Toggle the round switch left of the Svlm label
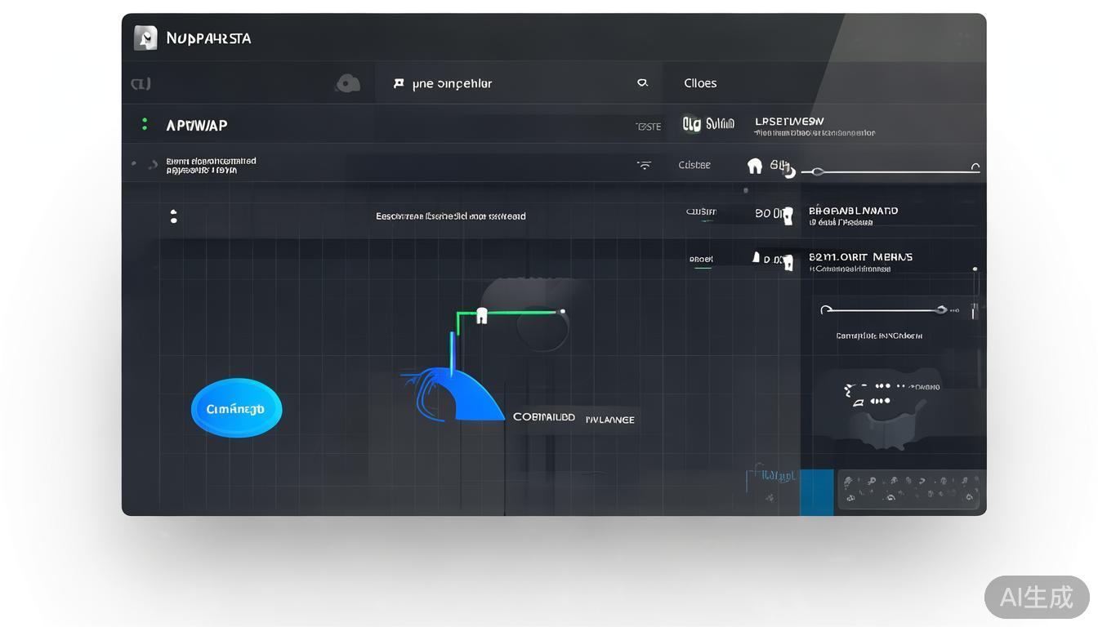The width and height of the screenshot is (1098, 627). [691, 124]
